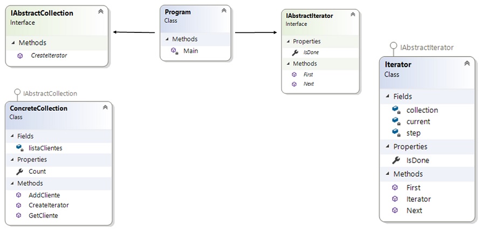This screenshot has width=480, height=231.
Task: Collapse the Methods section in Iterator
Action: click(x=388, y=174)
